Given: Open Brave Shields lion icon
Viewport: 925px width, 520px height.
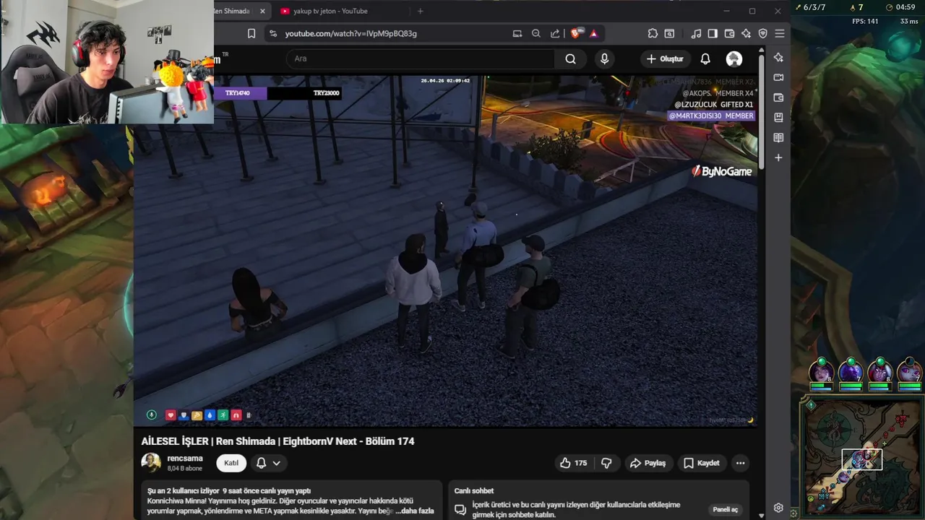Looking at the screenshot, I should tap(576, 33).
